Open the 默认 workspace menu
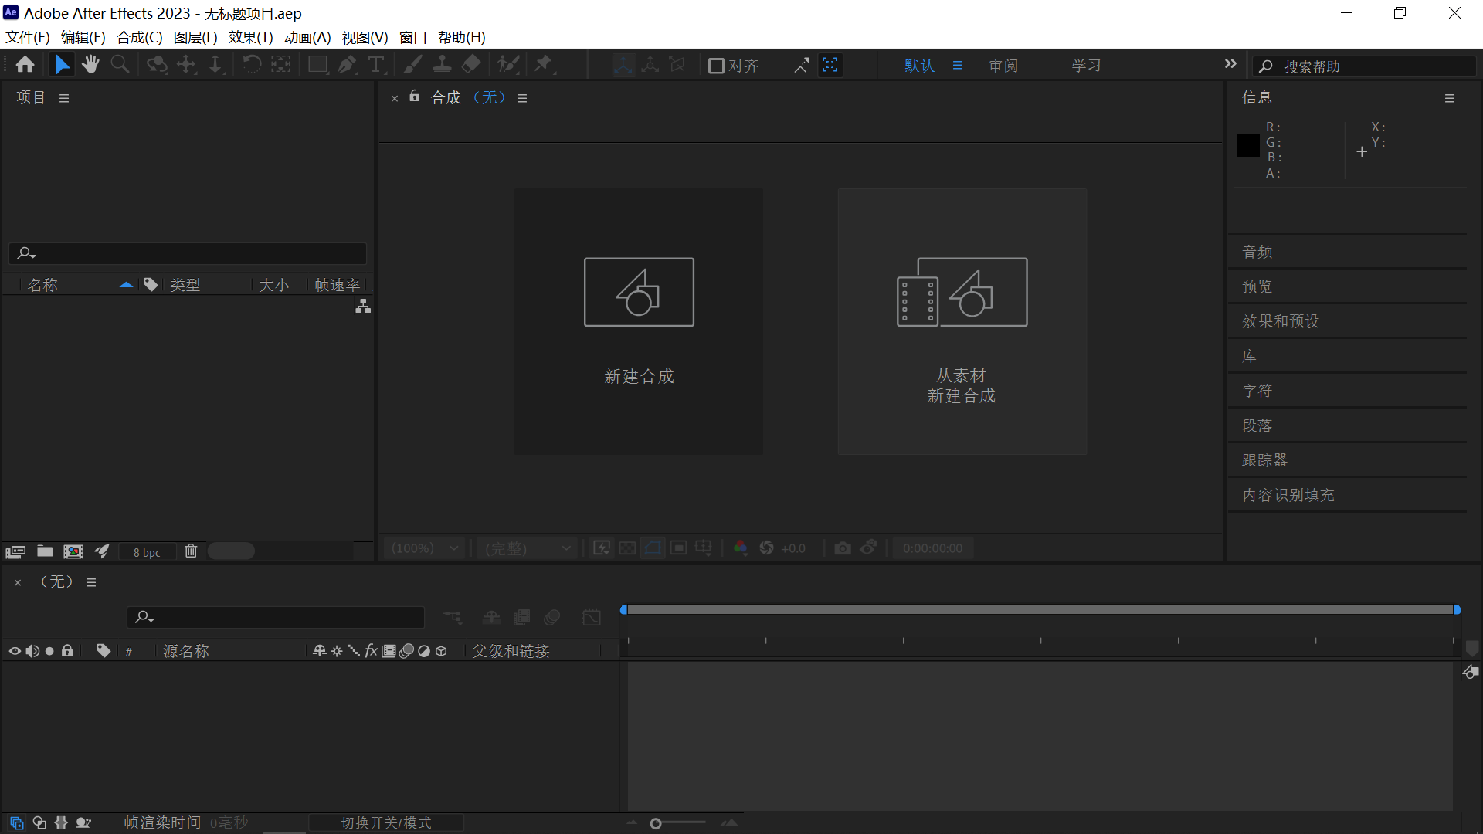This screenshot has height=834, width=1483. [x=958, y=66]
